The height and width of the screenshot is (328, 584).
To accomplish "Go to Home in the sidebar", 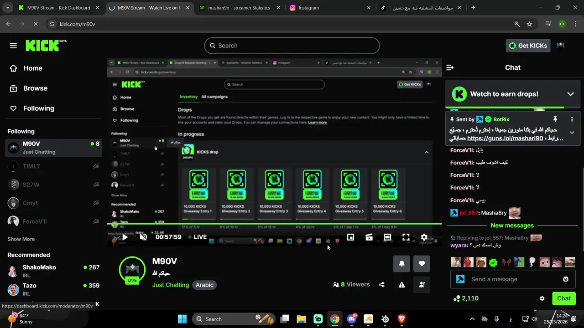I will (x=33, y=68).
